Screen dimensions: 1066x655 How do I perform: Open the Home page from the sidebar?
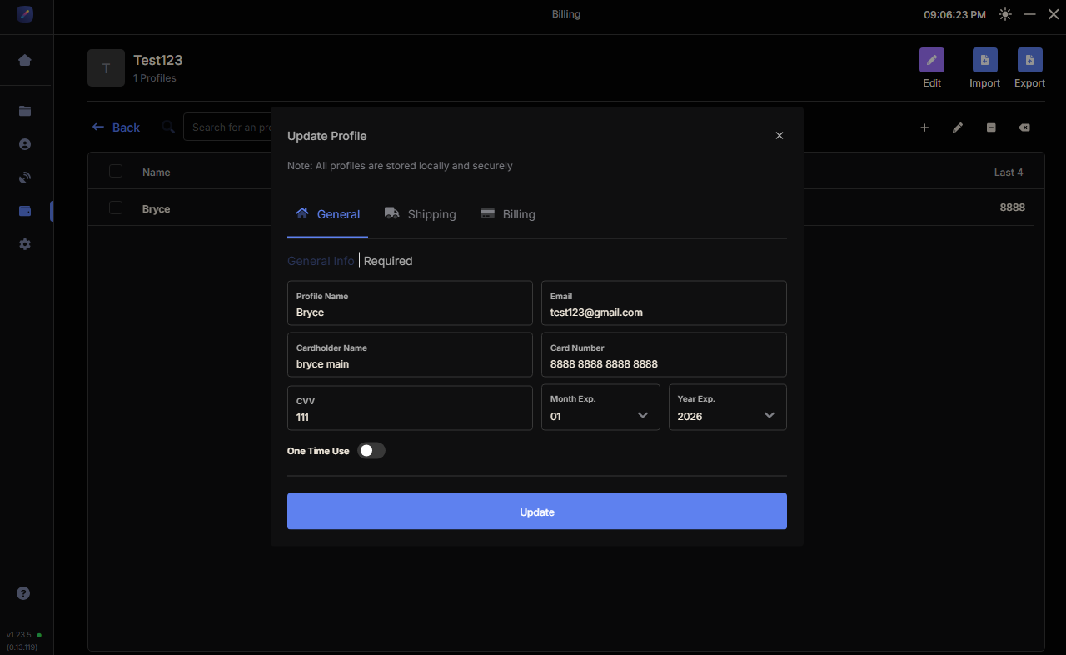(25, 60)
